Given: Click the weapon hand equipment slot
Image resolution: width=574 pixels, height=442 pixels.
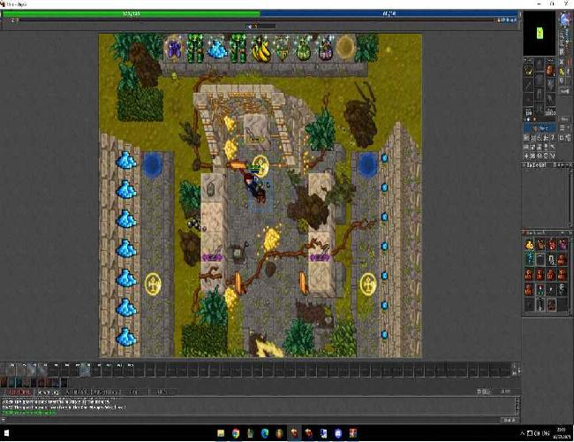Looking at the screenshot, I should point(529,85).
